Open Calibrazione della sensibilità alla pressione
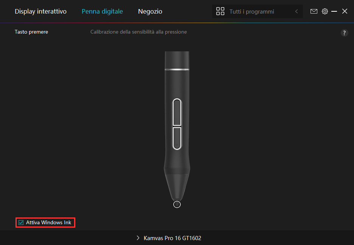Screen dimensions: 354x245 click(138, 32)
